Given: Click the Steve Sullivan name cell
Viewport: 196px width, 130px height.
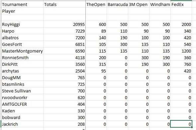Looking at the screenshot, I should point(22,91).
